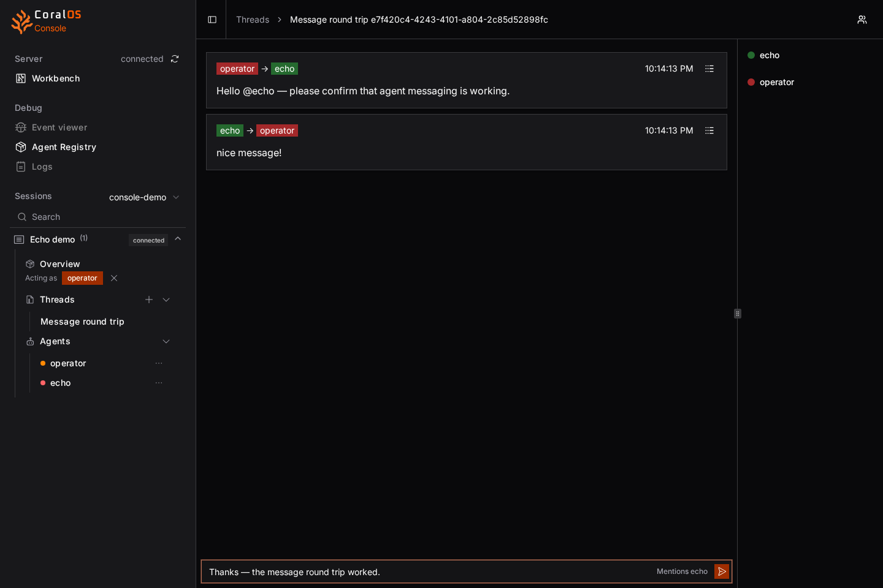This screenshot has height=588, width=883.
Task: Click operator sender tag in first message
Action: coord(237,69)
